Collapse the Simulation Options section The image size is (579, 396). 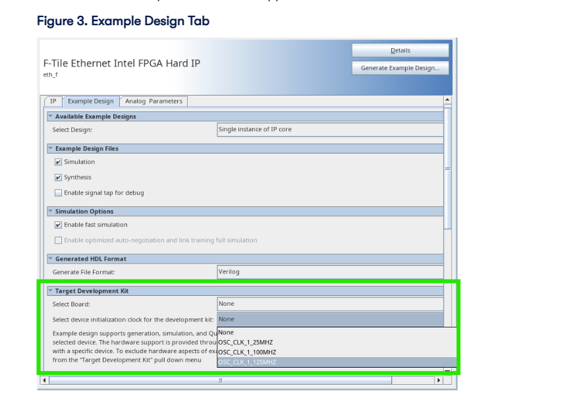point(51,212)
